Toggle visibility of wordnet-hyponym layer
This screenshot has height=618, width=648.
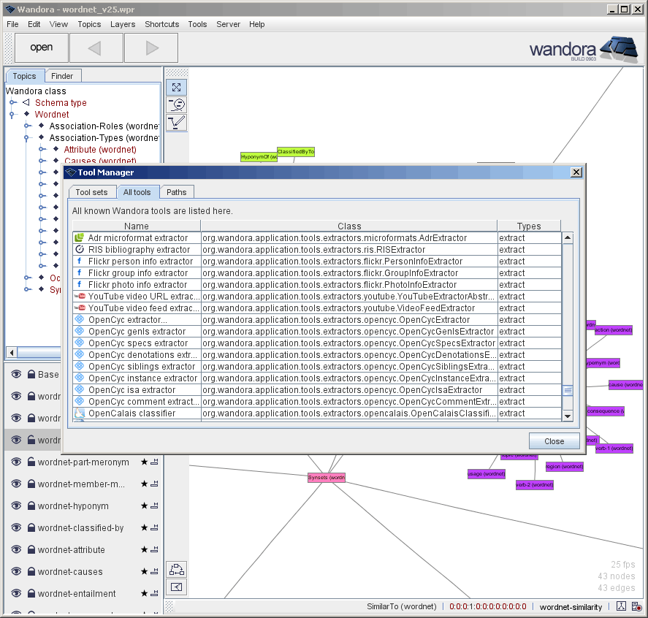pyautogui.click(x=16, y=506)
